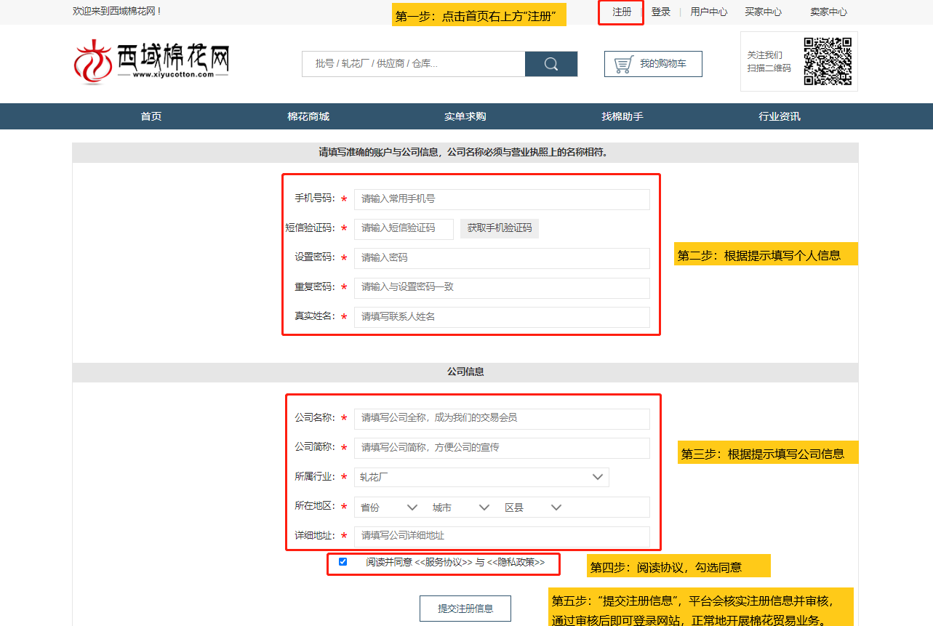Screen dimensions: 933x626
Task: Select 找棉助手 in navigation bar
Action: pos(622,116)
